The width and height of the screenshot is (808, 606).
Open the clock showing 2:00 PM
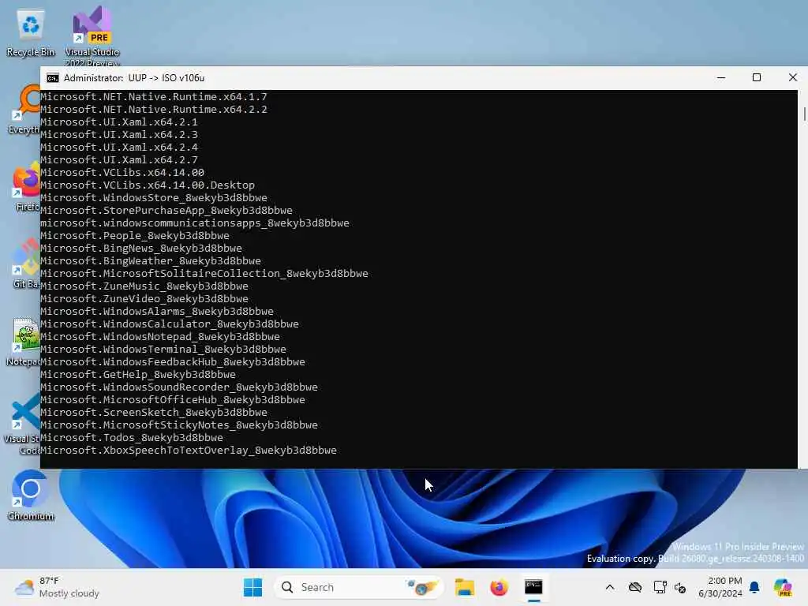[720, 587]
